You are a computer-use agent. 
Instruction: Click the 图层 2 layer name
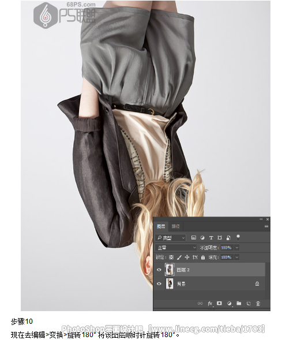[183, 270]
